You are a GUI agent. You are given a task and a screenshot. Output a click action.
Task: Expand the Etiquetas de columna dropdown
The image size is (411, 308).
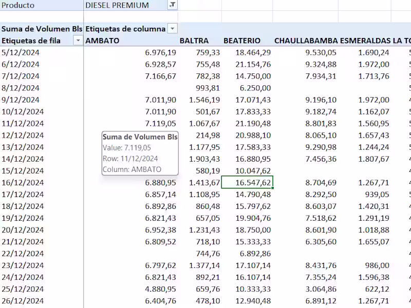[173, 29]
